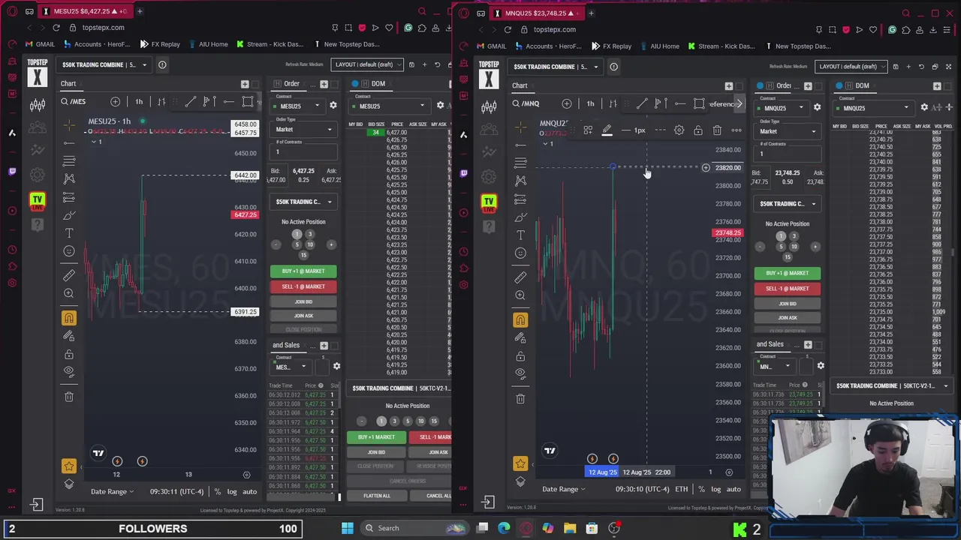Select crosshair cursor tool in MES chart
The height and width of the screenshot is (540, 961).
[69, 124]
